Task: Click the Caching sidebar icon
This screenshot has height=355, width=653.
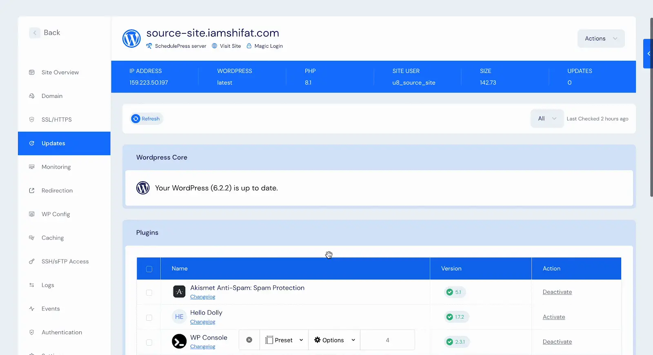Action: click(x=32, y=238)
